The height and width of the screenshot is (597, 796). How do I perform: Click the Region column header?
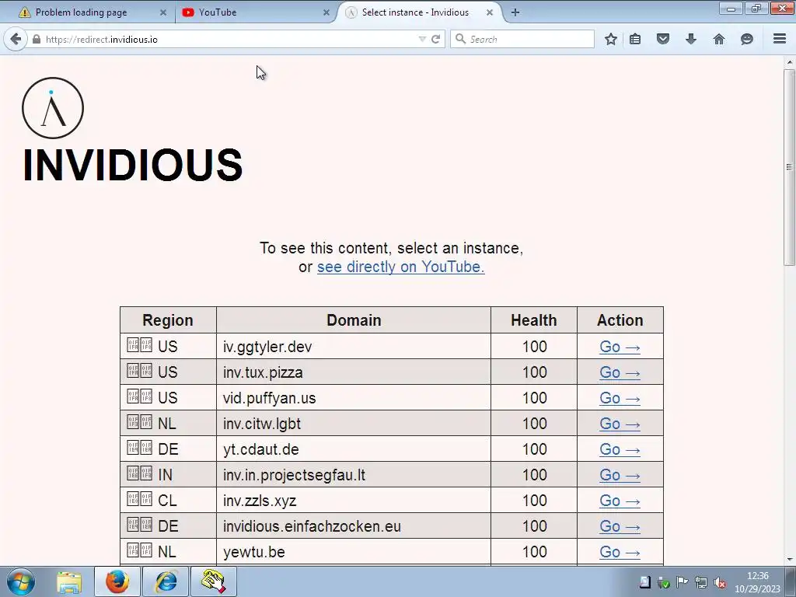point(168,320)
